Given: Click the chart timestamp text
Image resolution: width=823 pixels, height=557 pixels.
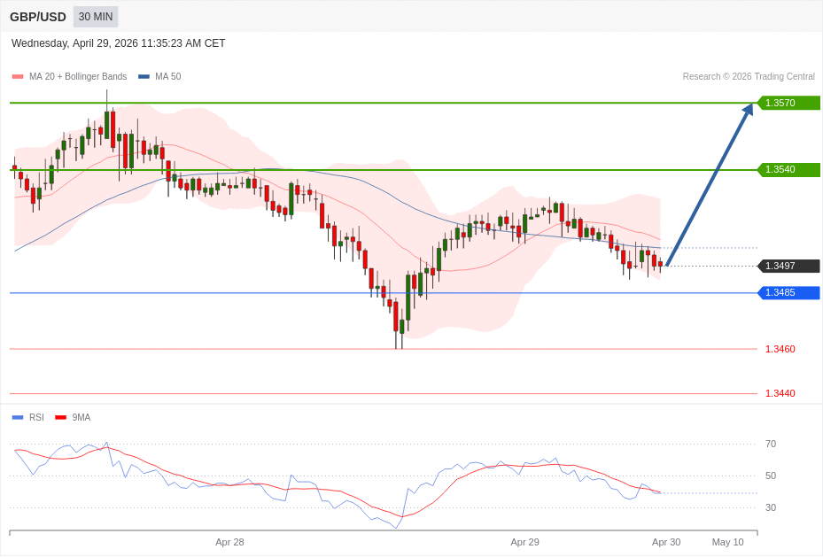Looking at the screenshot, I should coord(119,43).
